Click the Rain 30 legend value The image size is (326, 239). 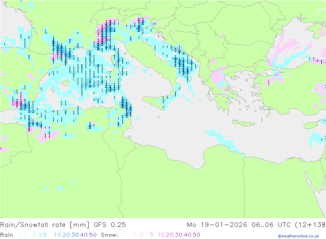point(75,235)
